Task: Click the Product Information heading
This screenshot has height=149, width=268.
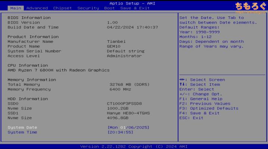Action: pos(33,37)
